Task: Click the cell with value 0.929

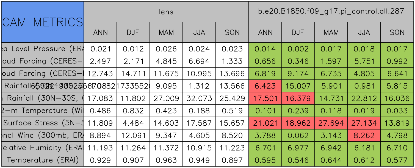Action: point(100,160)
